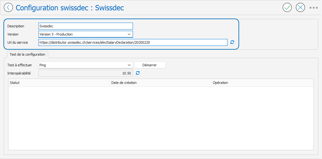Expand the Version dropdown arrow
The image size is (322, 159).
coord(129,34)
